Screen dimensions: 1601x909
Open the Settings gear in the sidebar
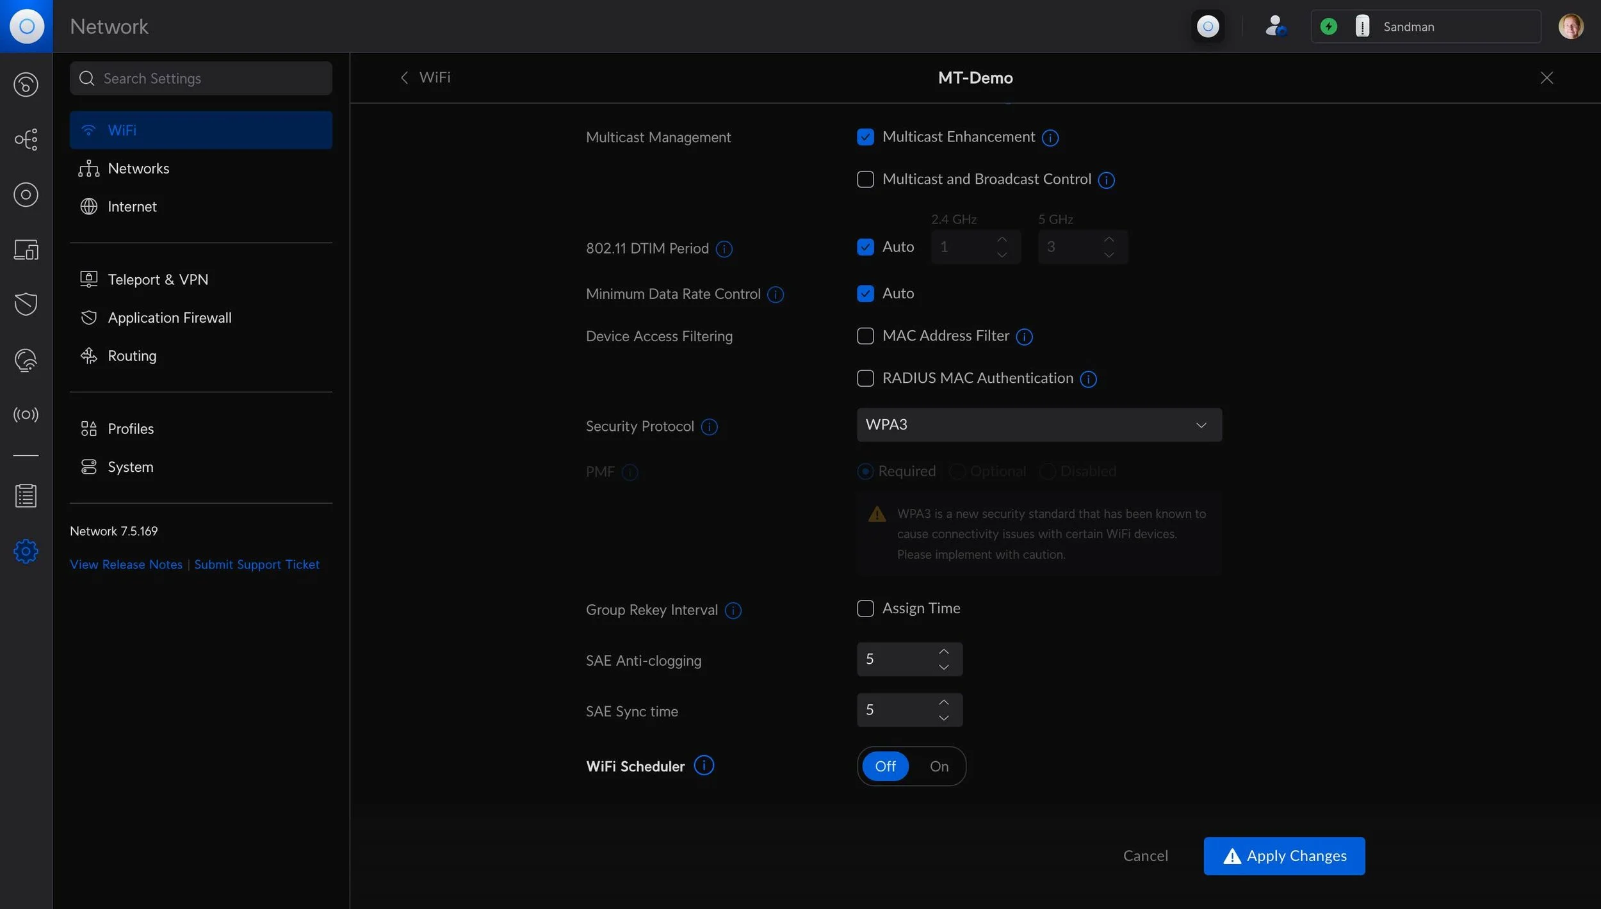(x=26, y=551)
